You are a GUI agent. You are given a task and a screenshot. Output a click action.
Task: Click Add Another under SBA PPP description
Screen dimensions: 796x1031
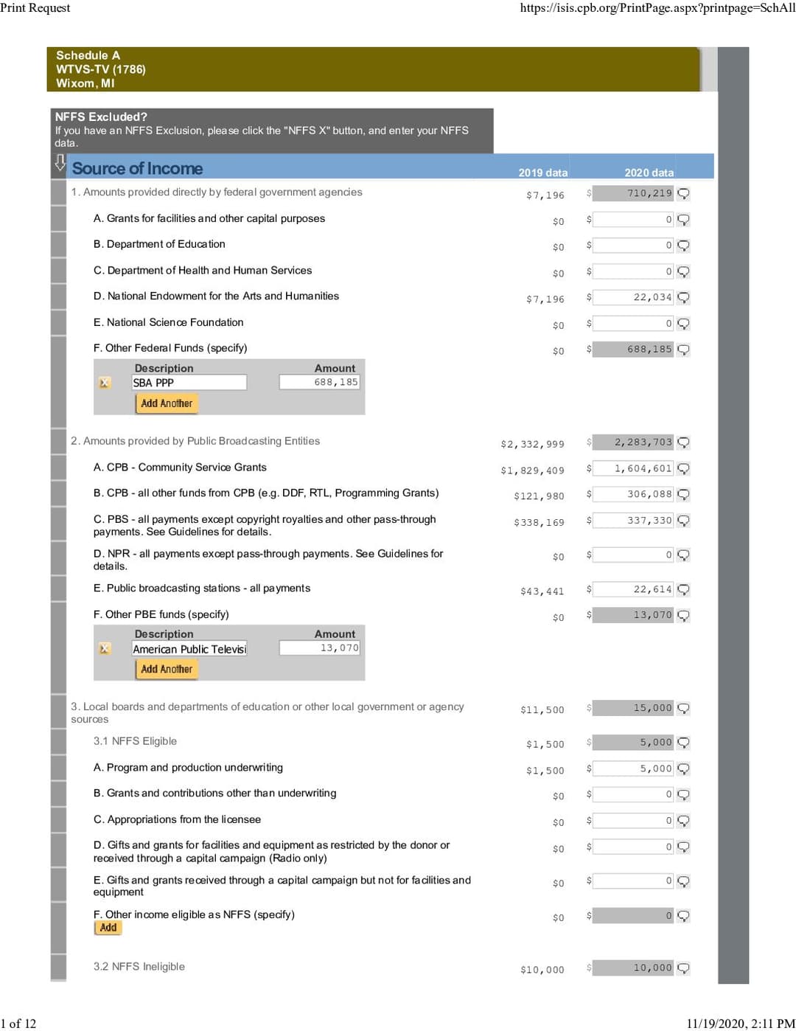click(167, 403)
